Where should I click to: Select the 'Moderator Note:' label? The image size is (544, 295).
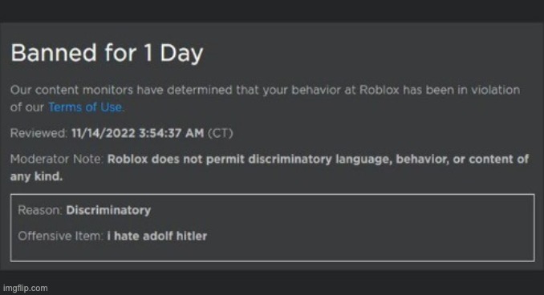click(57, 159)
